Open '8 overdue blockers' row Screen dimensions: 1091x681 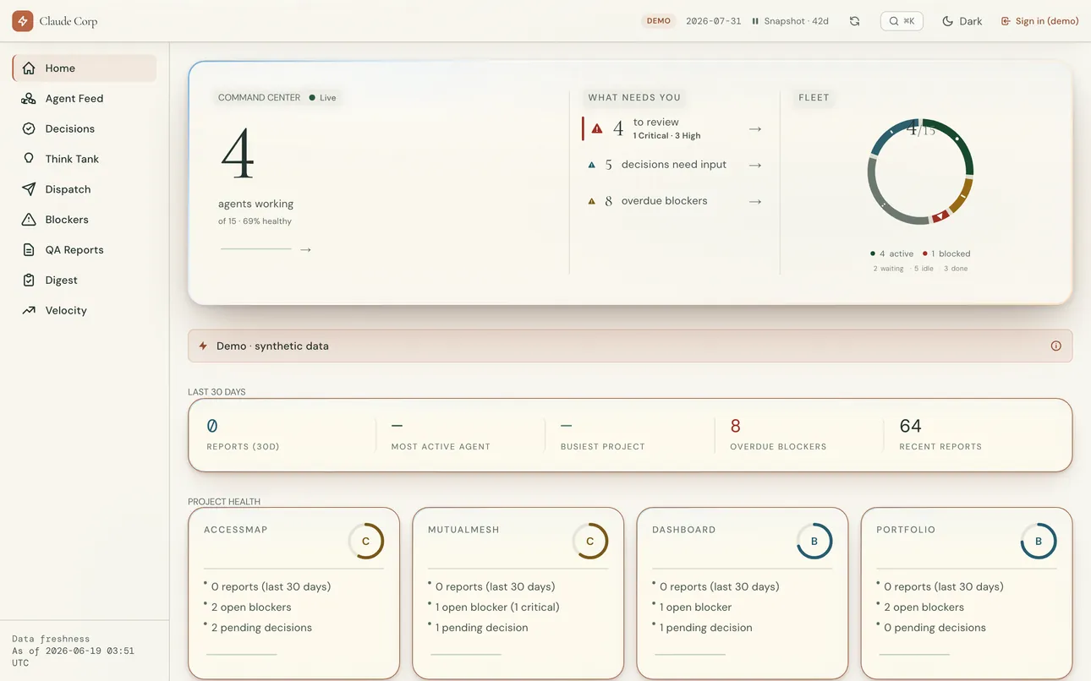point(673,201)
